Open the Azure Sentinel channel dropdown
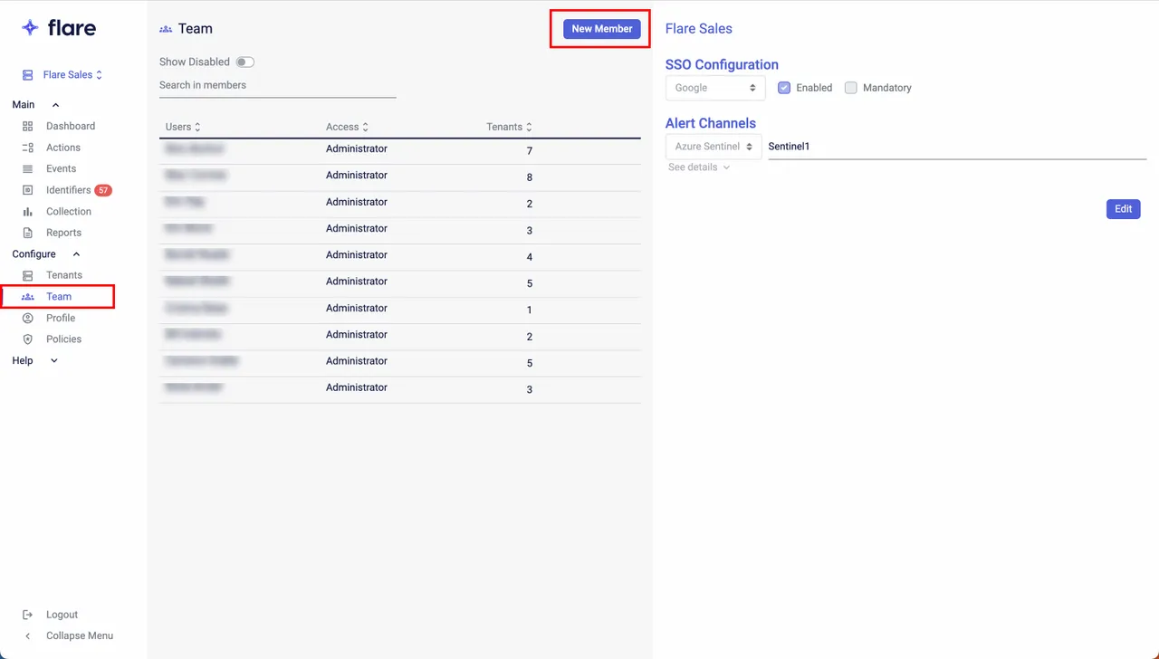 point(714,147)
